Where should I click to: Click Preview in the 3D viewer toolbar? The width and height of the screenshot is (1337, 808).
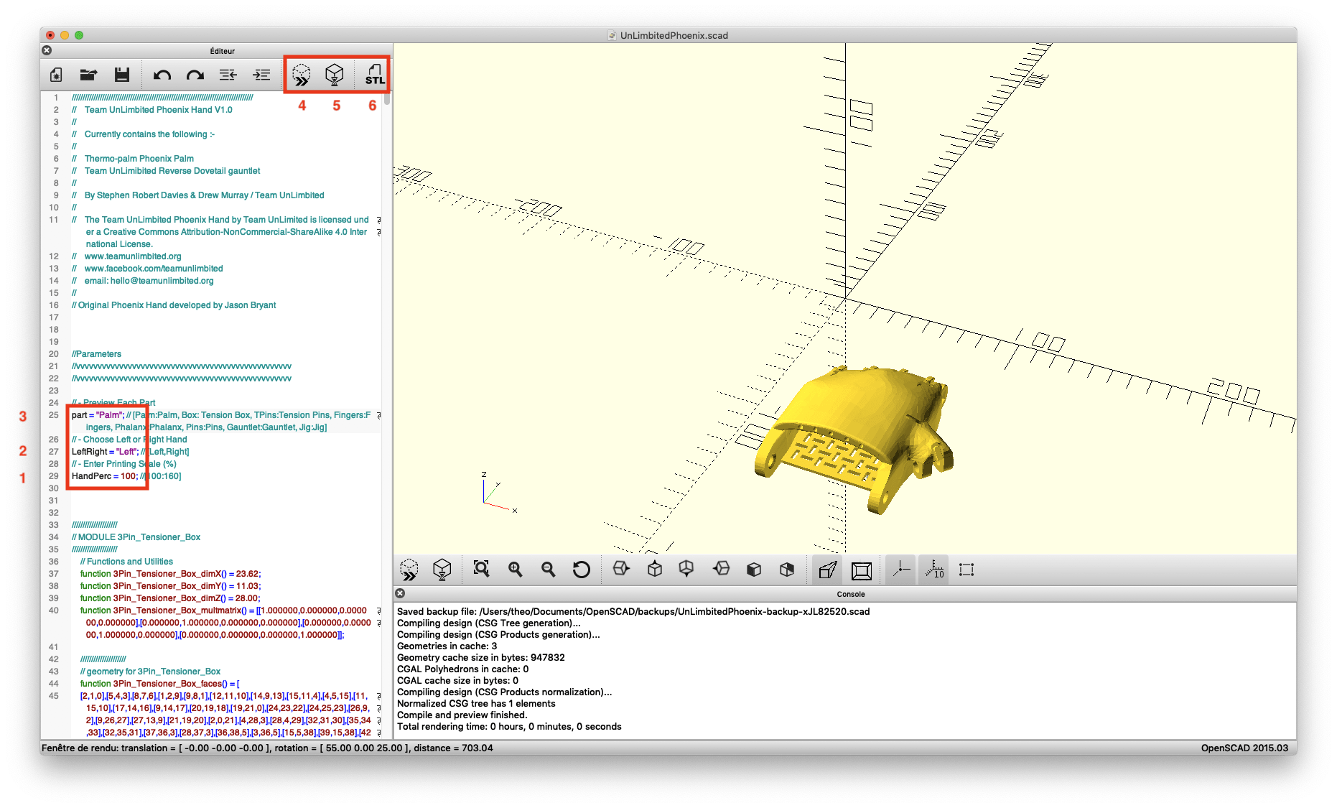click(x=409, y=570)
